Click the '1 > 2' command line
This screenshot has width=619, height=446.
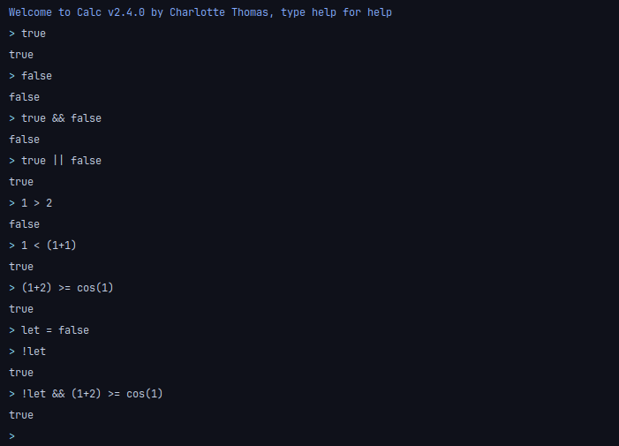tap(31, 203)
